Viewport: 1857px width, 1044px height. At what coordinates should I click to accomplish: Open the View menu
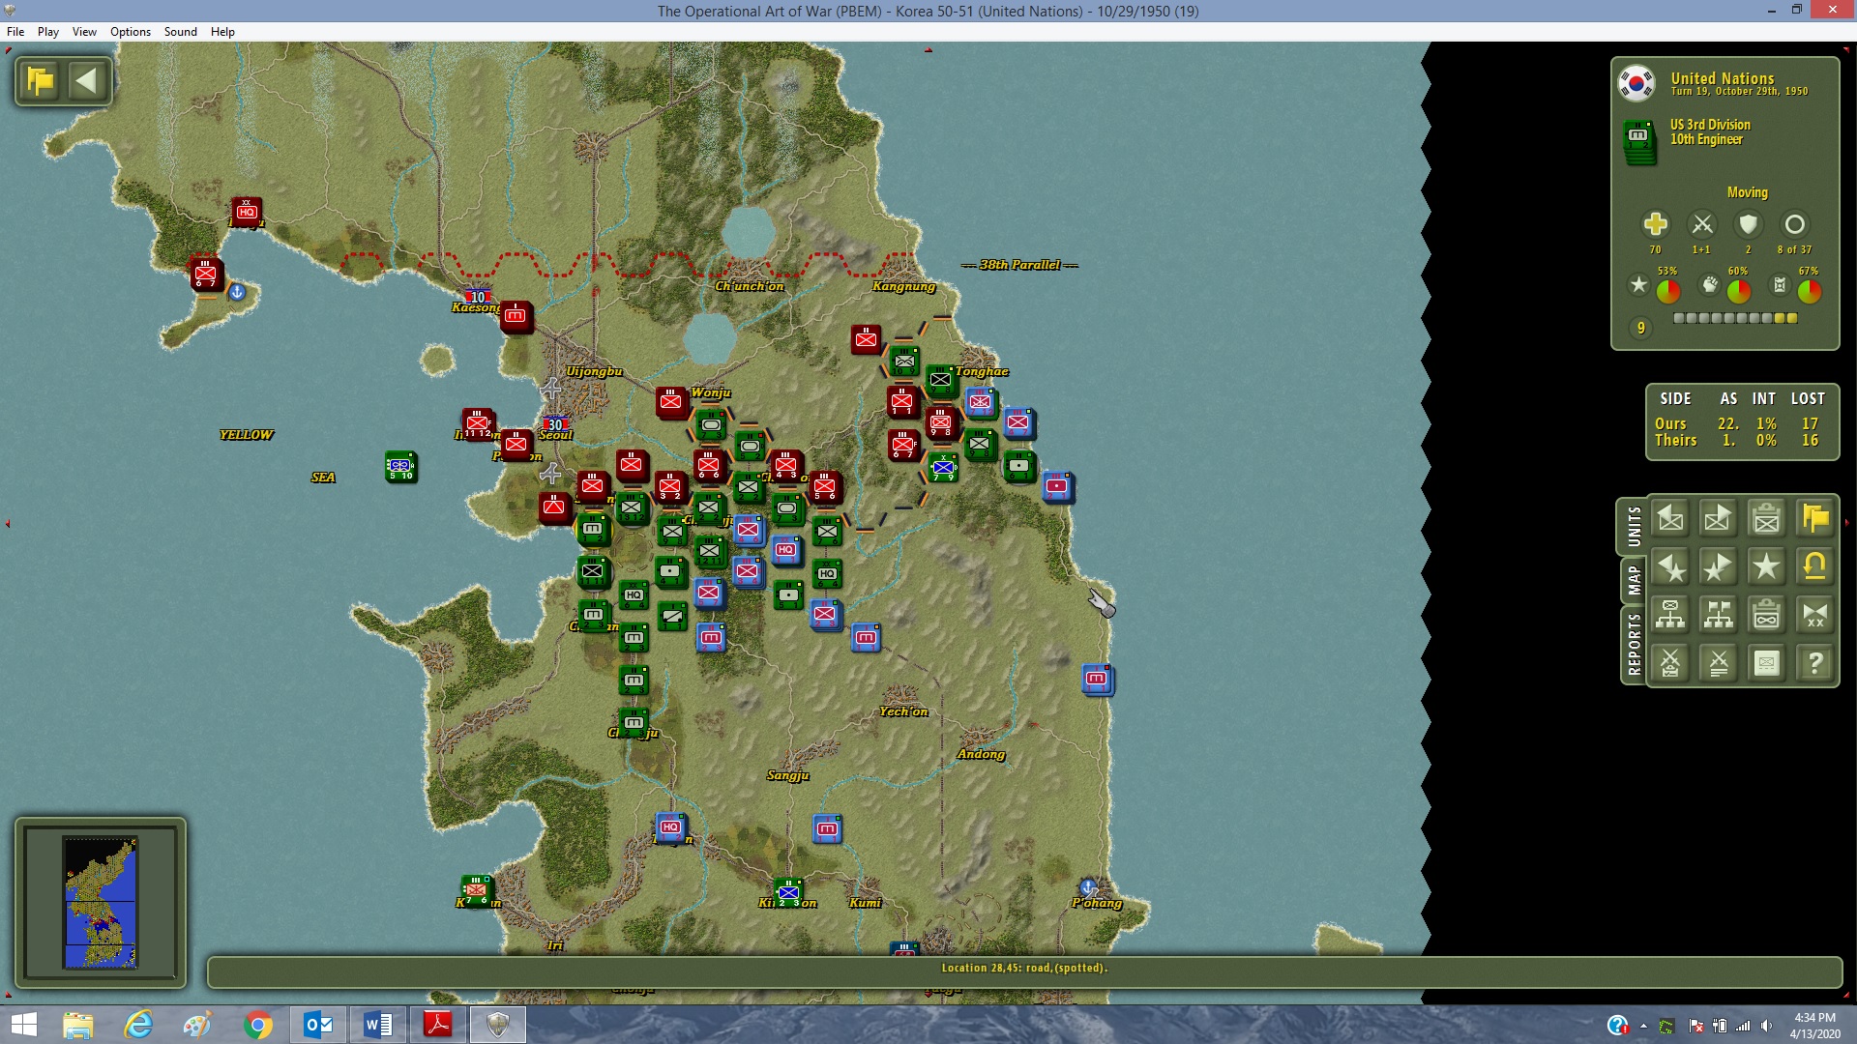click(84, 31)
